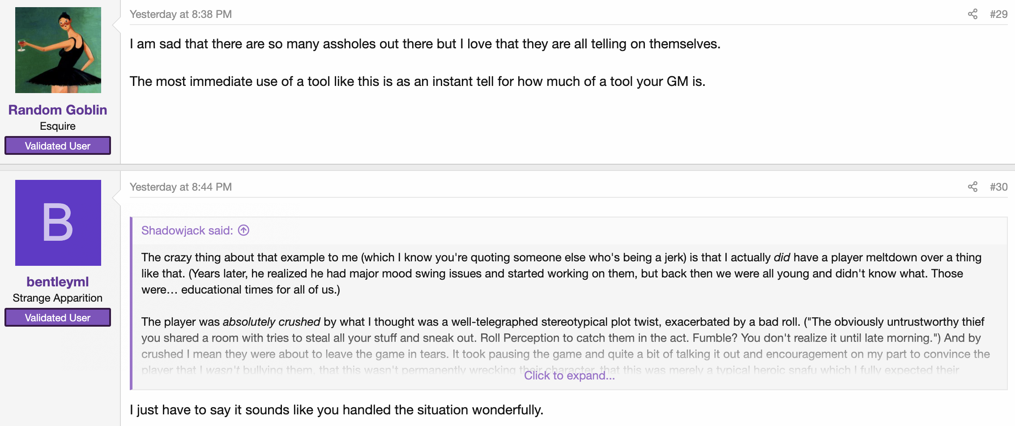Open post #30 permalink
The height and width of the screenshot is (426, 1015).
pyautogui.click(x=998, y=187)
